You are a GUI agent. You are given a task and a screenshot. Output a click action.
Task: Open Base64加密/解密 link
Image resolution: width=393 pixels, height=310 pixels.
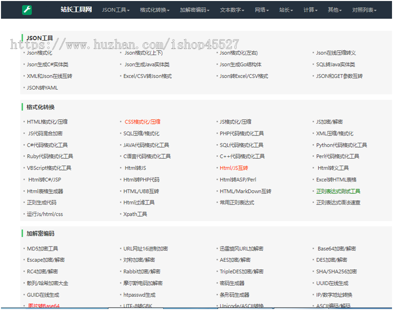(x=337, y=248)
